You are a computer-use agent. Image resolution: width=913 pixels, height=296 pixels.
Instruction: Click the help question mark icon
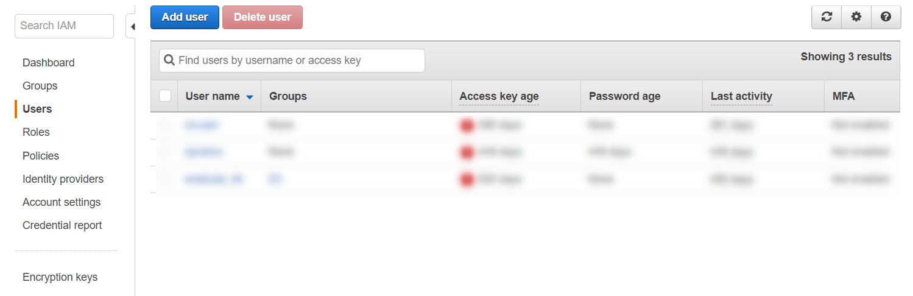coord(886,17)
